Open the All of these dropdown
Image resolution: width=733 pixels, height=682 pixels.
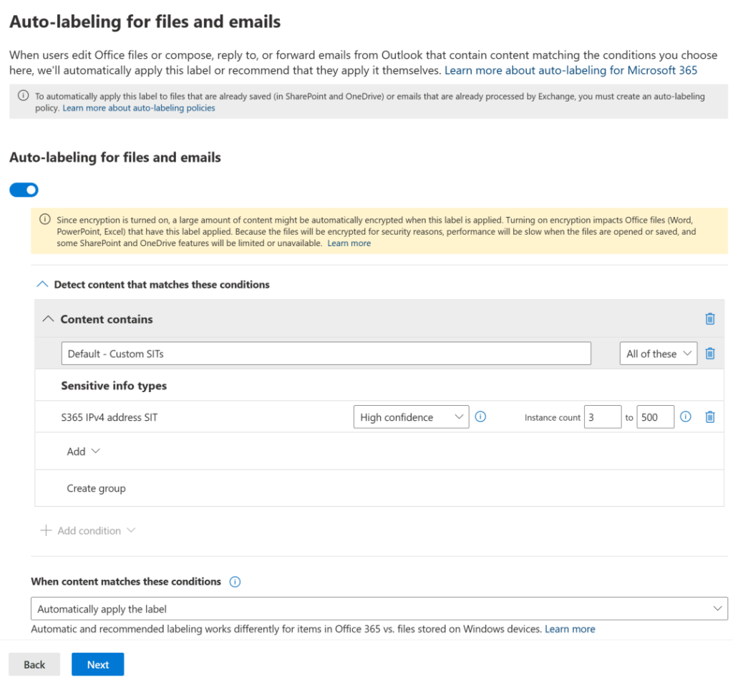(x=657, y=354)
